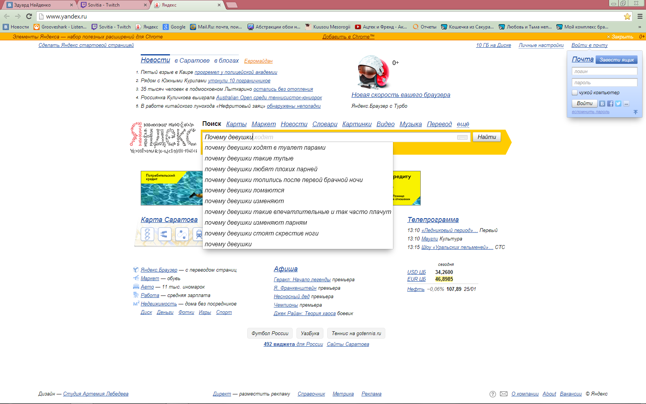Open the feedback envelope icon in footer

pos(504,394)
